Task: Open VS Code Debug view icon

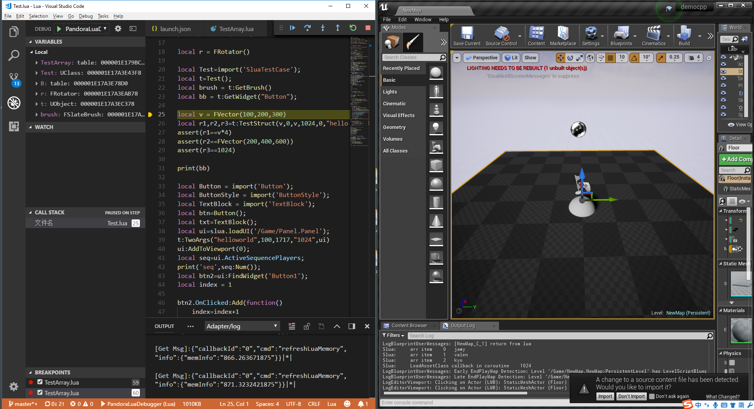Action: coord(14,103)
